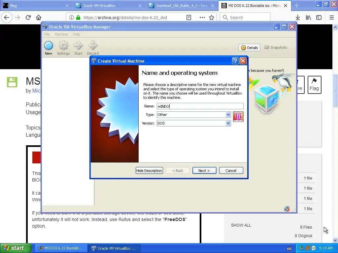
Task: Click the green padlock security icon
Action: [78, 17]
